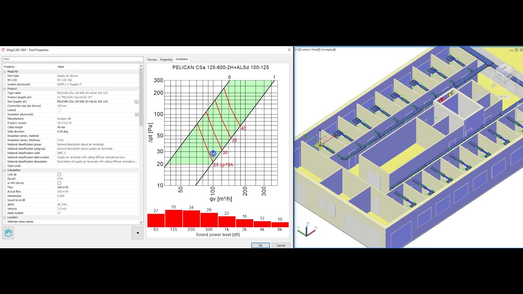Select the Ventilation tab
Image resolution: width=523 pixels, height=294 pixels.
pyautogui.click(x=182, y=59)
